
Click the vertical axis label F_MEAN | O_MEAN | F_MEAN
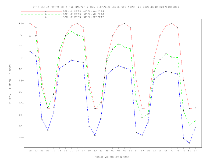[x=10, y=84]
